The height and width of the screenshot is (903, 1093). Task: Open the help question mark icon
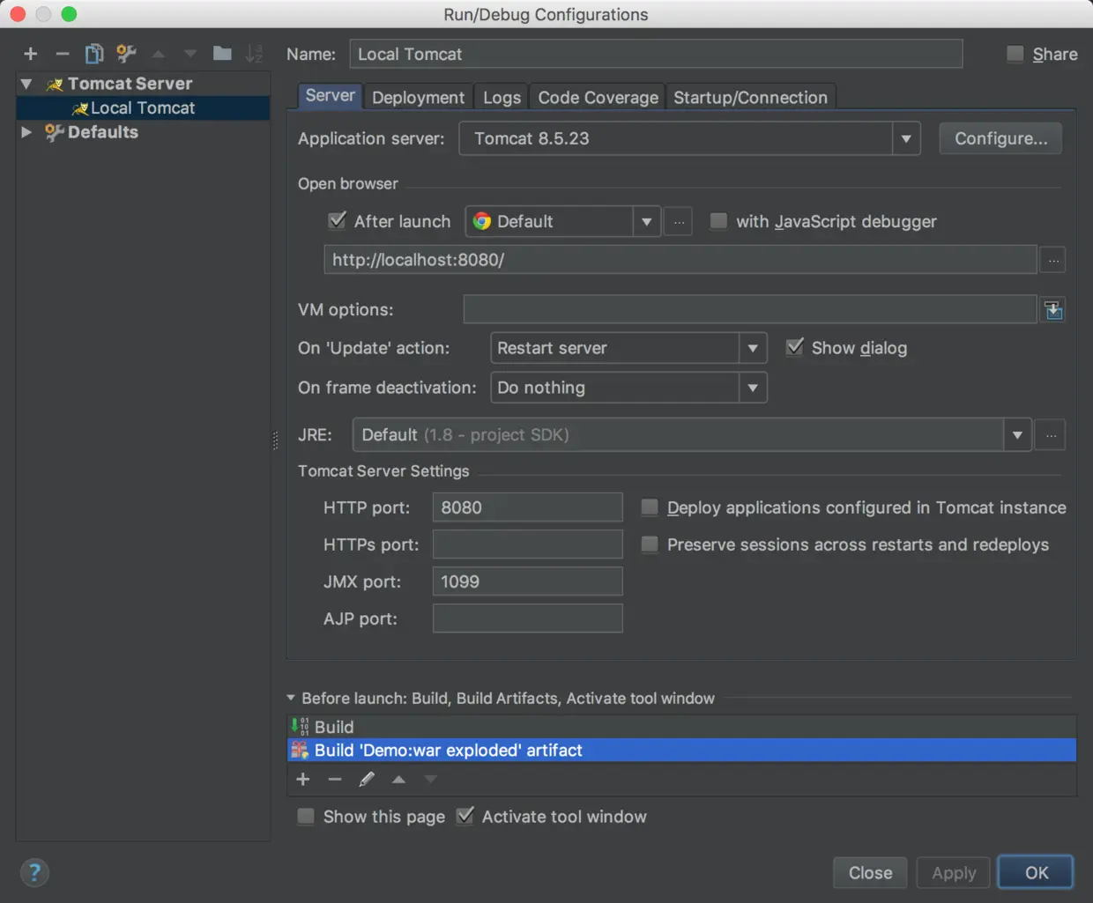tap(34, 872)
